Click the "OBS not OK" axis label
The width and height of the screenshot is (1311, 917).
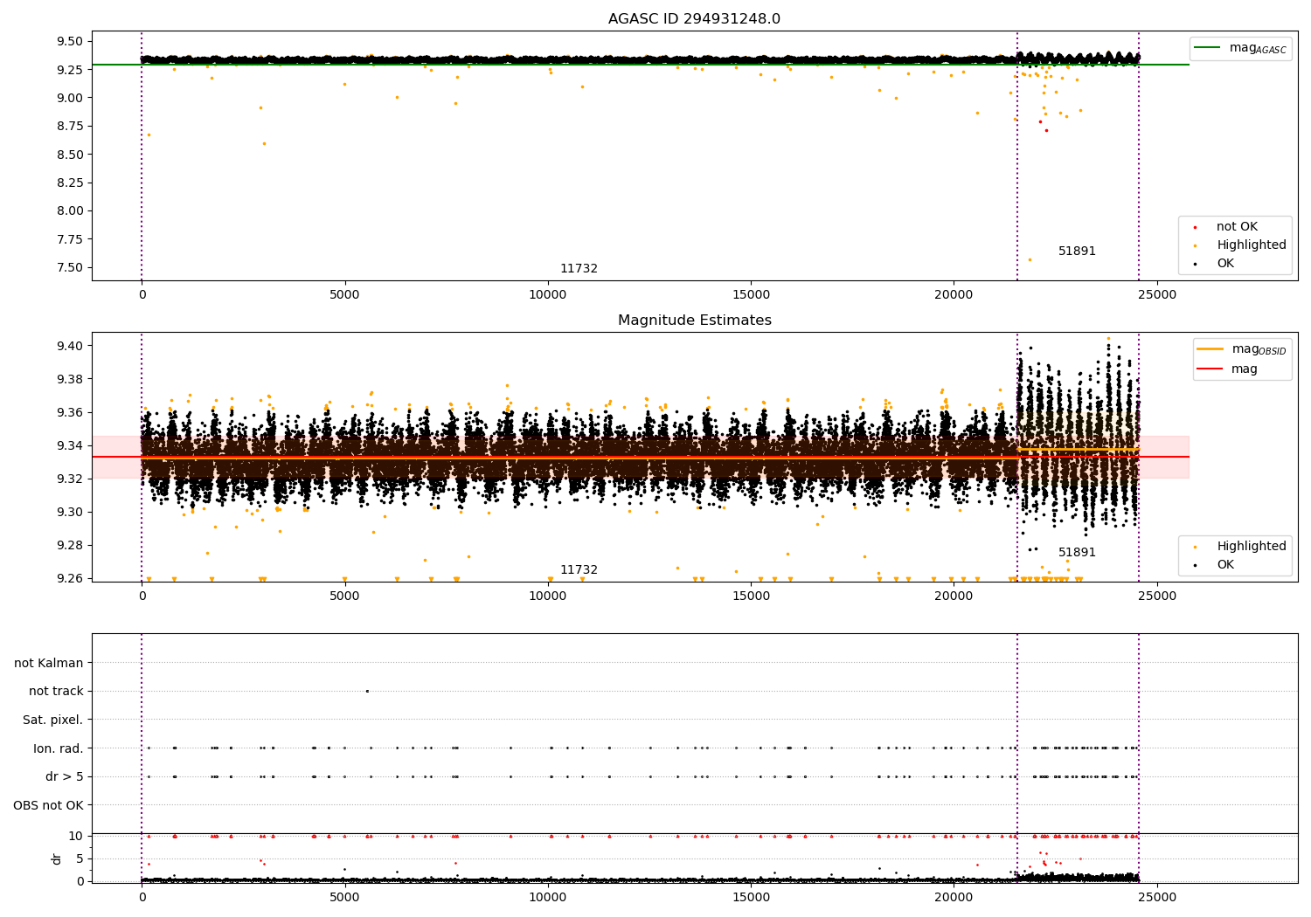[x=49, y=805]
